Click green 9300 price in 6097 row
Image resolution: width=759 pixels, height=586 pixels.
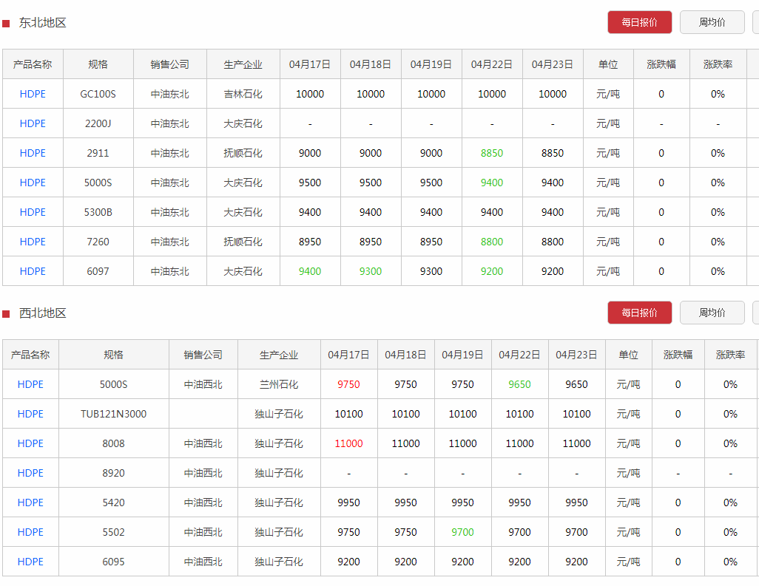point(371,271)
